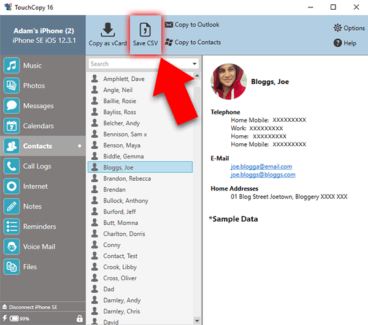Viewport: 368px width, 325px height.
Task: Open the Reminders list icon
Action: pyautogui.click(x=12, y=226)
